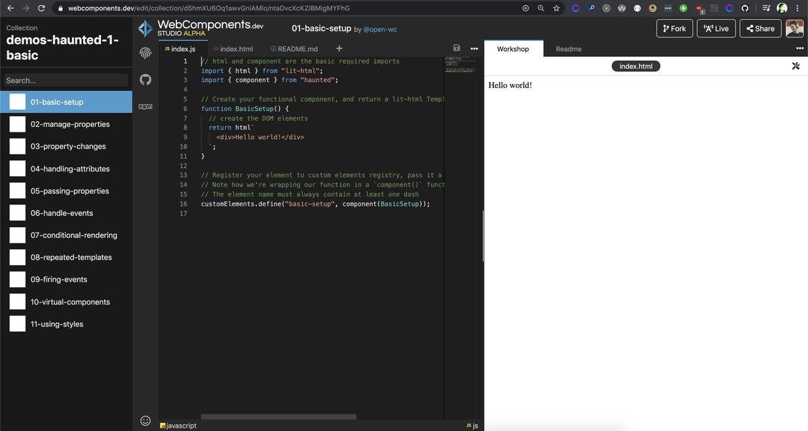Open the GitHub browser extension icon

745,8
